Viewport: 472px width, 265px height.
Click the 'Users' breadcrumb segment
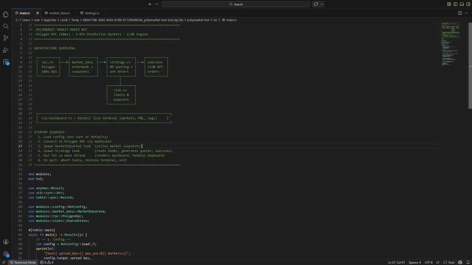(x=26, y=20)
